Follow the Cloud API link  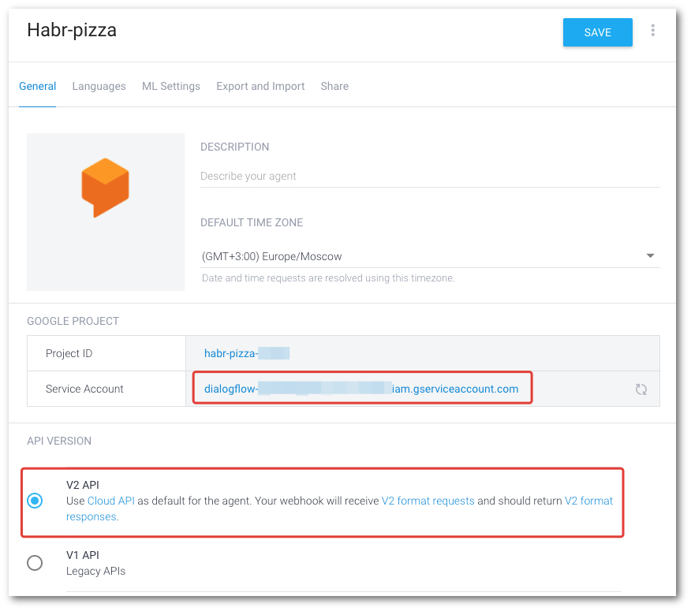pyautogui.click(x=111, y=501)
